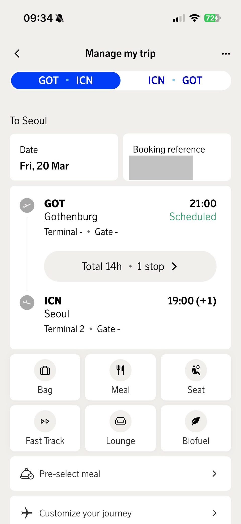Tap the arrival plane icon beside ICN
241x524 pixels.
click(x=27, y=302)
